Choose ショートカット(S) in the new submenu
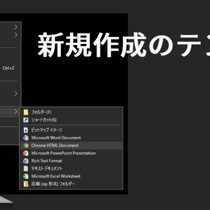 click(x=71, y=120)
